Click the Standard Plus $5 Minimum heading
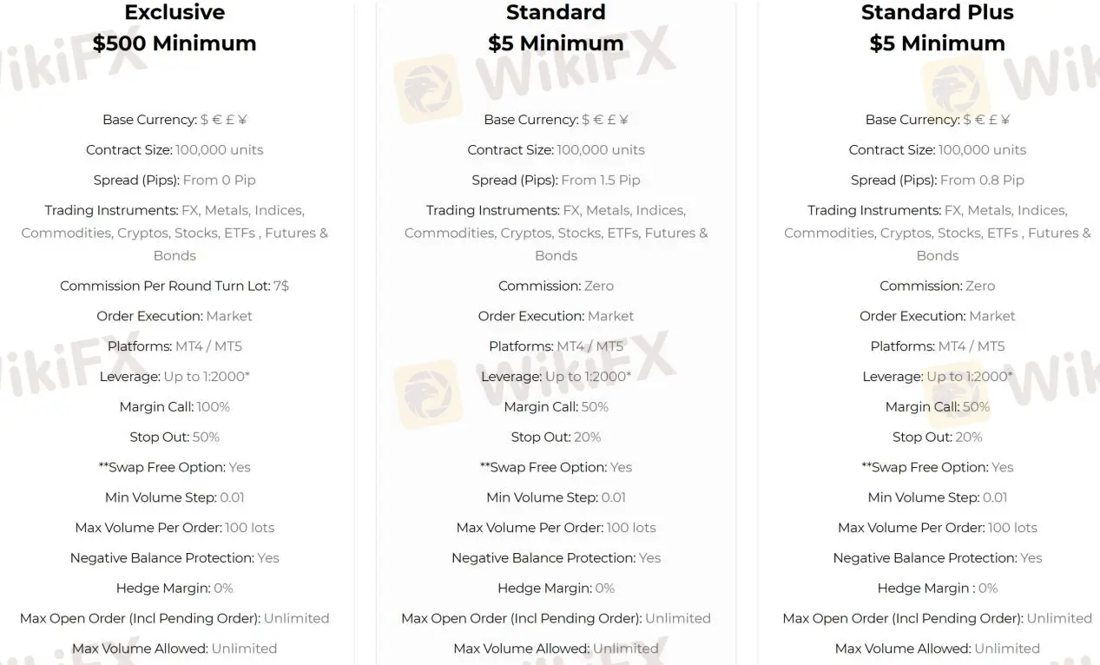1100x665 pixels. click(x=937, y=28)
